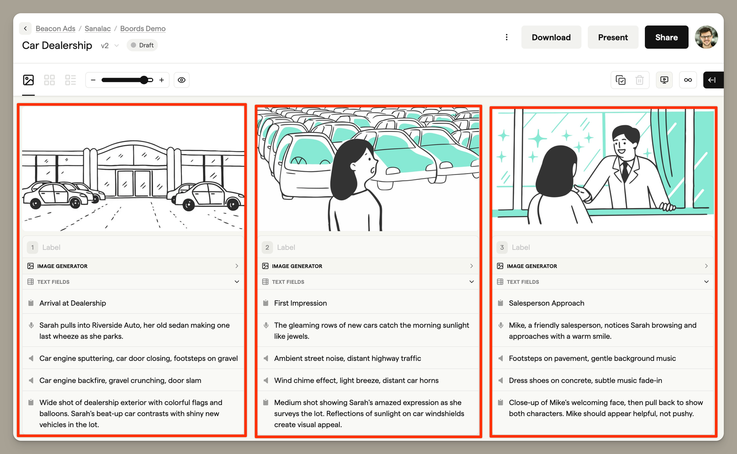Click the black Share button

click(666, 37)
